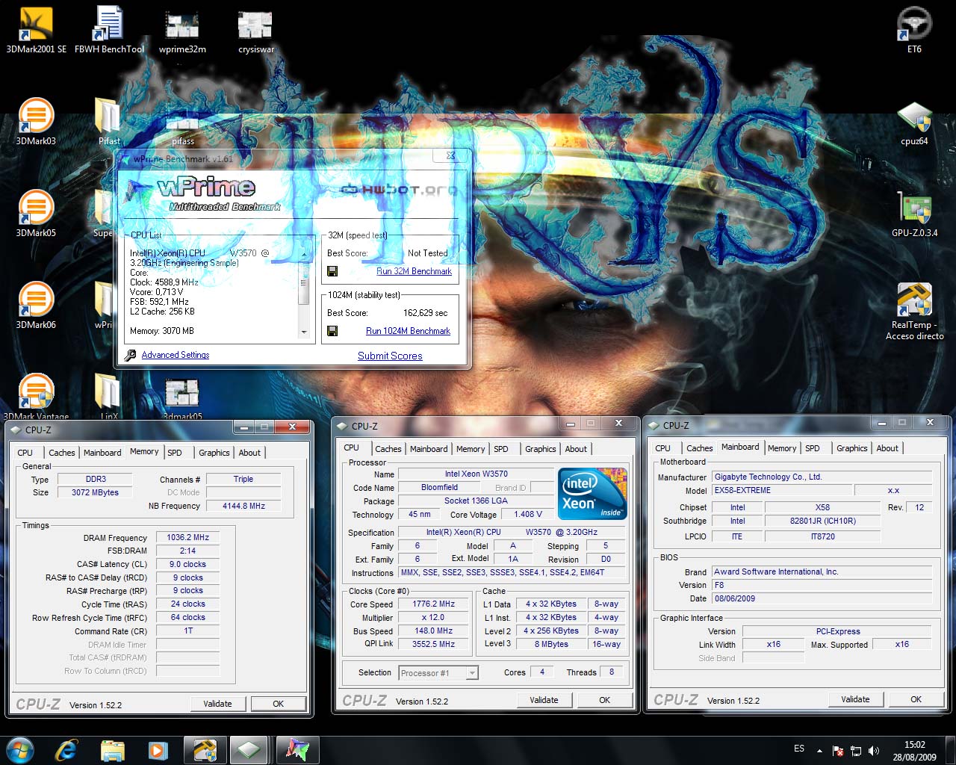Open Graphics tab in DDR3 memory CPU-Z window
Screen dimensions: 956x765
[x=214, y=453]
